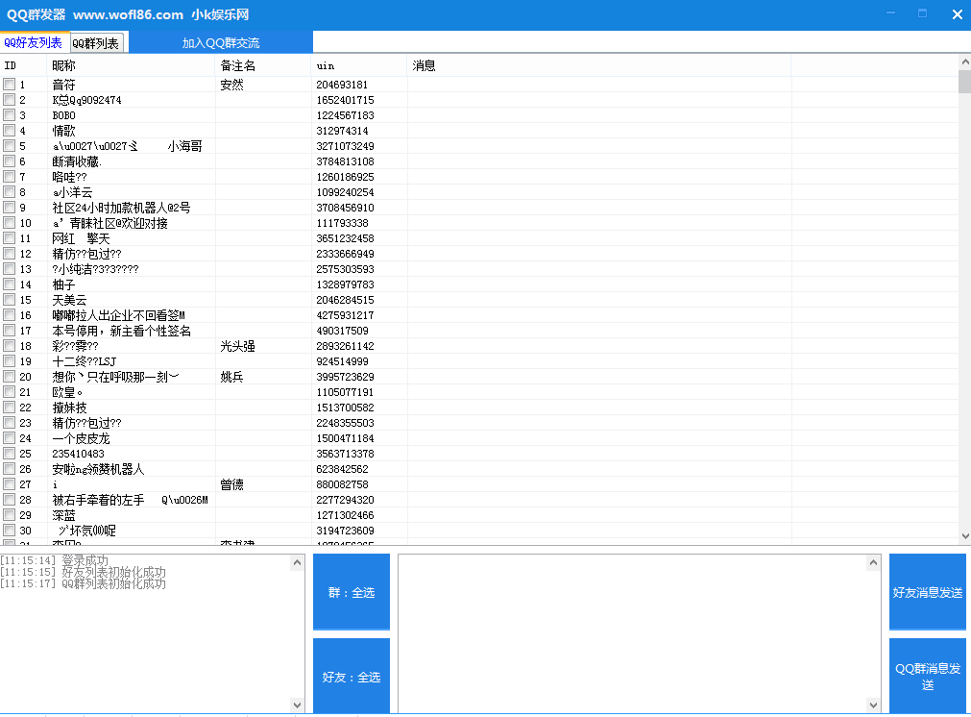Select nickname 235410483 in row 25
971x717 pixels.
(78, 454)
